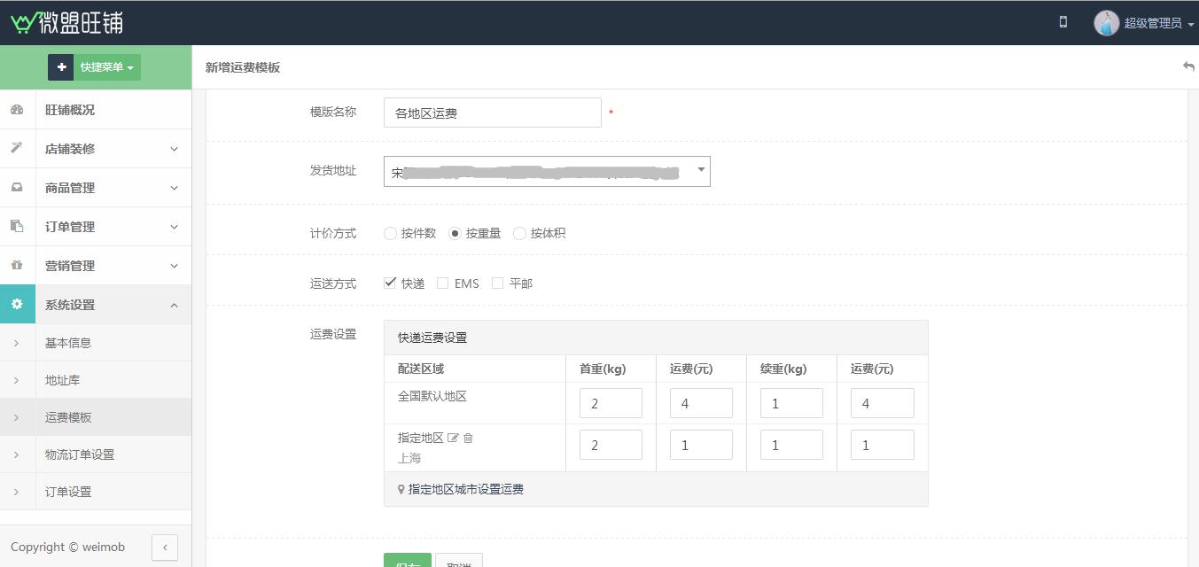This screenshot has width=1199, height=567.
Task: Click the trash icon next to 指定地区
Action: pos(468,438)
